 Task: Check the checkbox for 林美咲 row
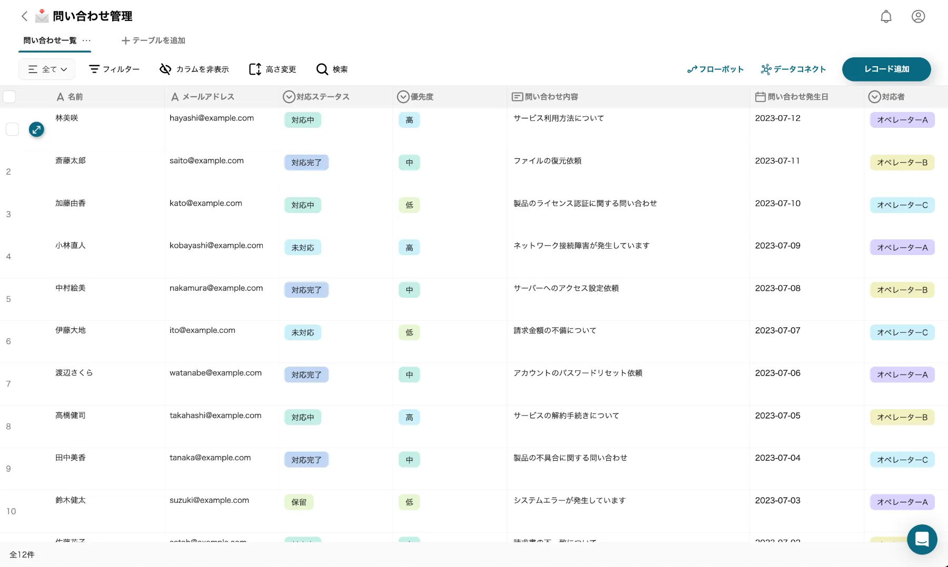(12, 129)
